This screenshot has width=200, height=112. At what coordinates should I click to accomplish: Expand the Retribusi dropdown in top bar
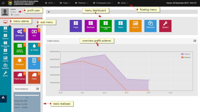click(x=82, y=3)
